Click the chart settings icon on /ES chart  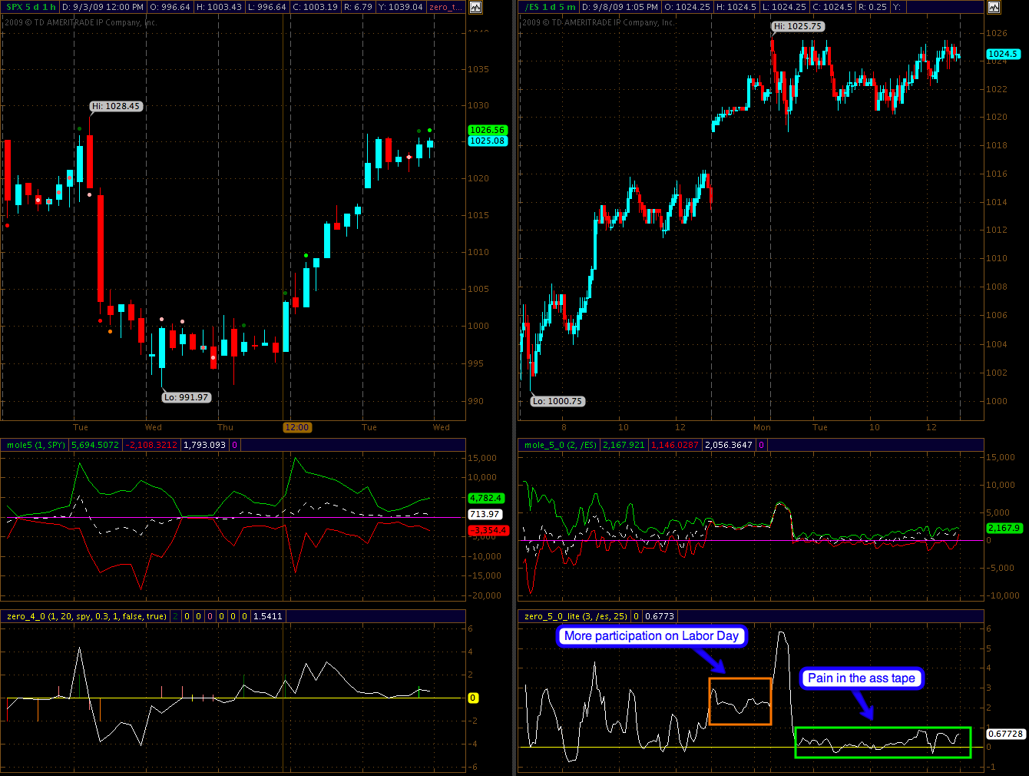[x=994, y=7]
